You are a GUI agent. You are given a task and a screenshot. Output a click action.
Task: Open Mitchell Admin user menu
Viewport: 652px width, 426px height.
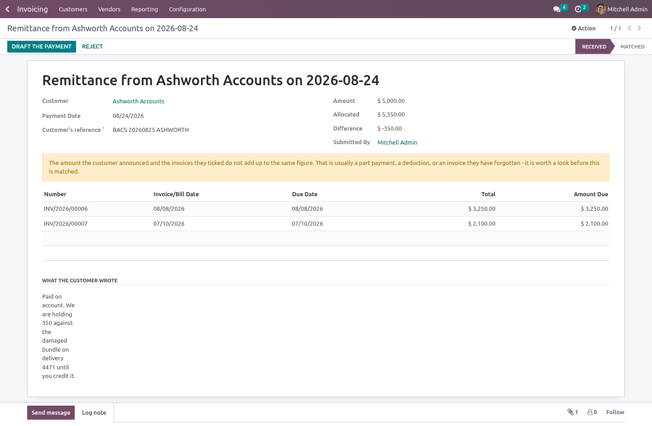(622, 9)
